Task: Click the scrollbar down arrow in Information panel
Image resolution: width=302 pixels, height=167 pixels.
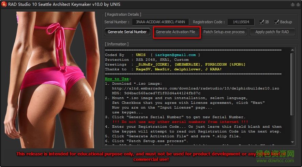Action: tap(292, 142)
